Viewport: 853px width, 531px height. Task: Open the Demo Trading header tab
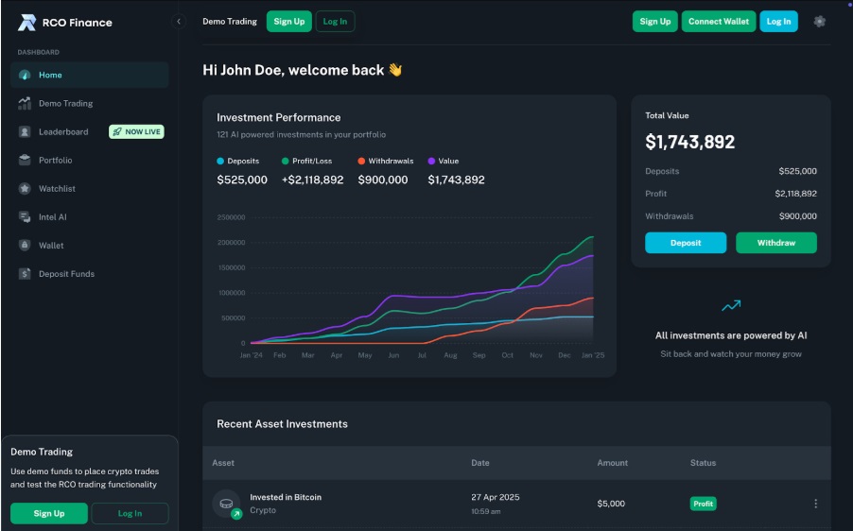pos(229,22)
